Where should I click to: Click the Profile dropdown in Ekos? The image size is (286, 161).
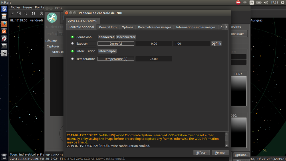(x=61, y=34)
